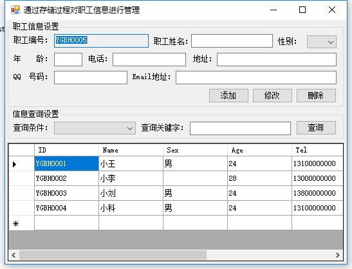Click the 修改 button
The width and height of the screenshot is (352, 269).
(272, 95)
